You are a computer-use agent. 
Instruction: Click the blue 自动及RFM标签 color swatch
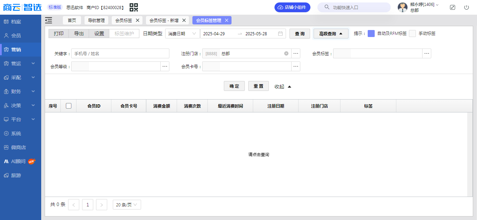371,34
